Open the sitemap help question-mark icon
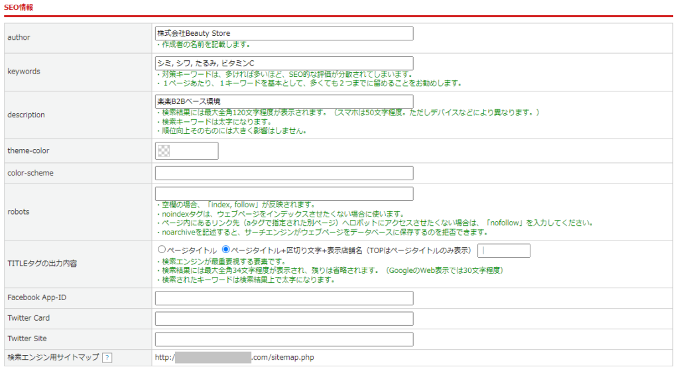 (107, 358)
